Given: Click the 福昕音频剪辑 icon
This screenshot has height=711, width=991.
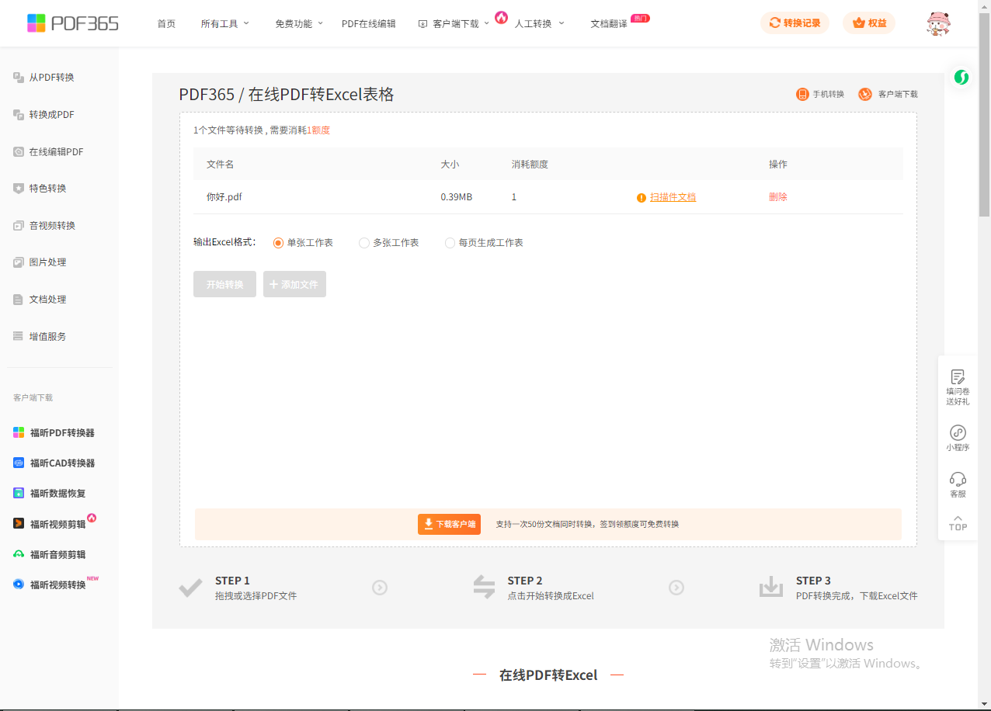Looking at the screenshot, I should click(x=19, y=554).
